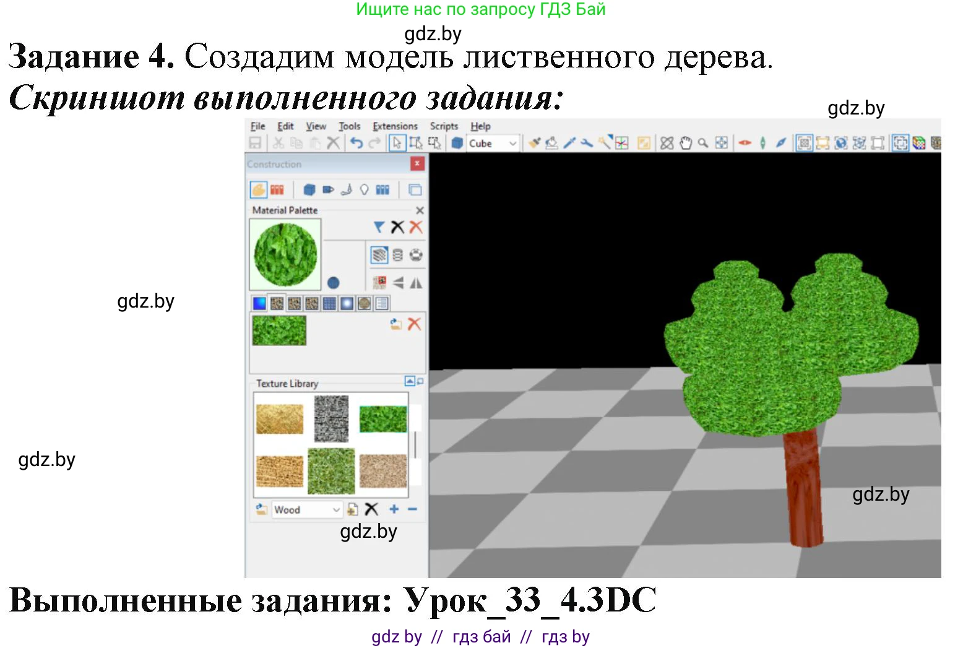Image resolution: width=963 pixels, height=648 pixels.
Task: Close the Construction panel
Action: click(418, 163)
